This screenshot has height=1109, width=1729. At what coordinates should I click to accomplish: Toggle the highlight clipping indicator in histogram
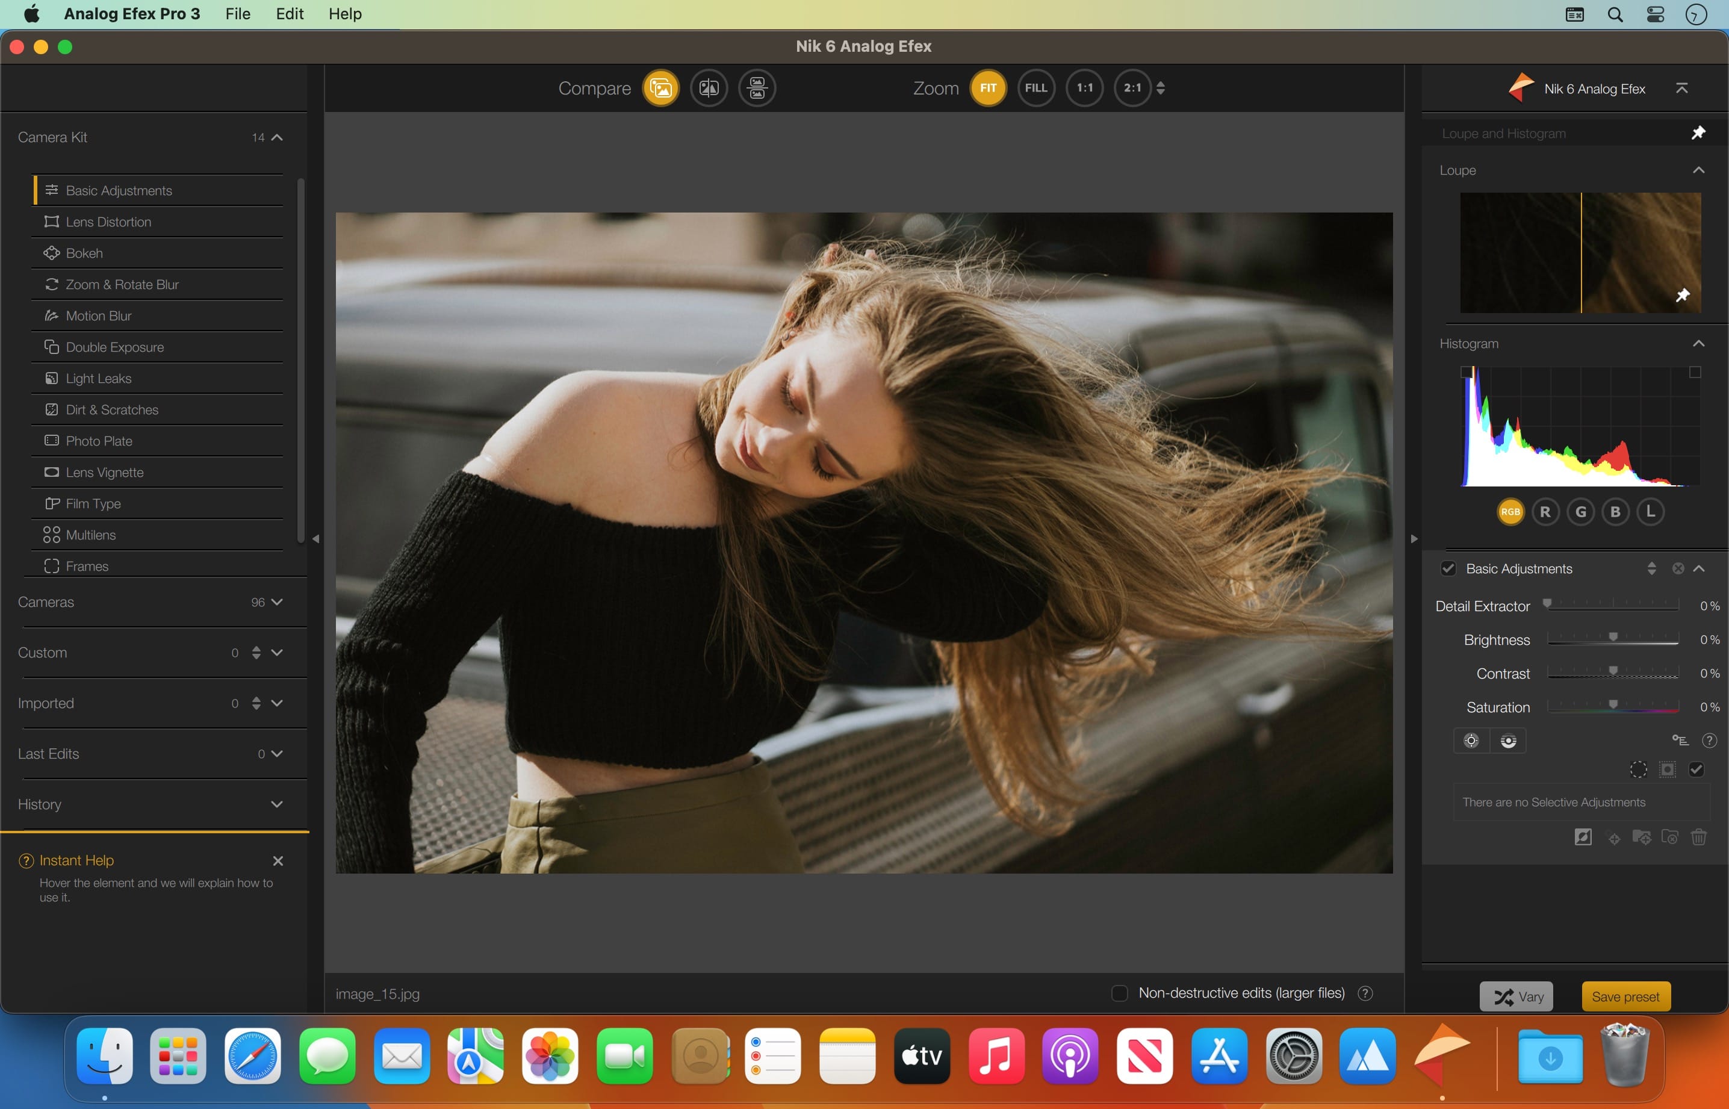coord(1695,372)
